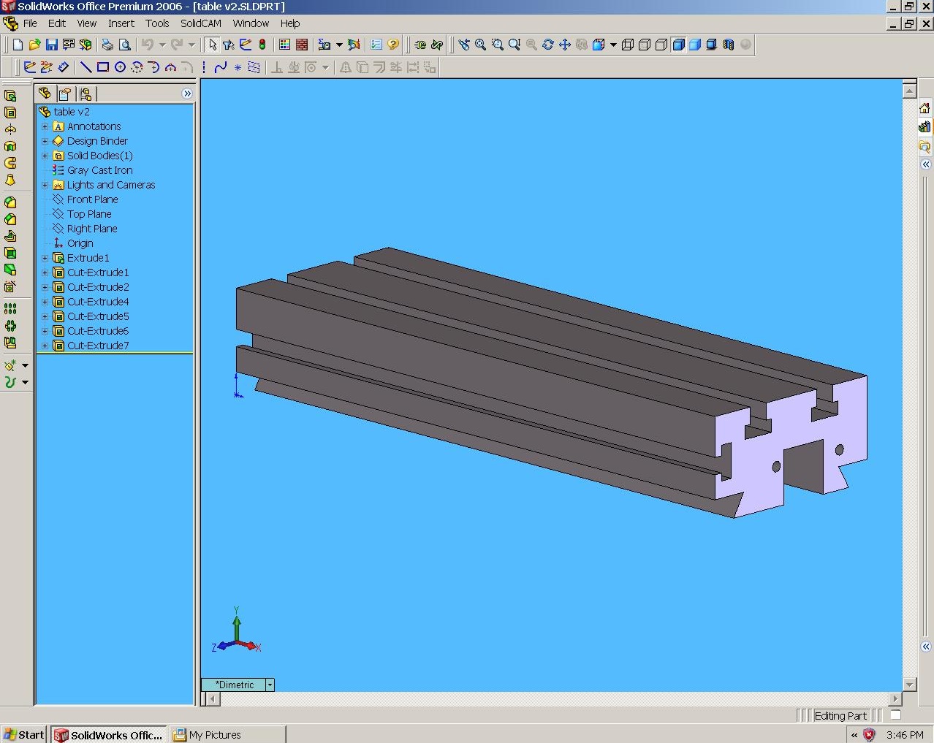Select the Fillet feature tool

tap(10, 202)
